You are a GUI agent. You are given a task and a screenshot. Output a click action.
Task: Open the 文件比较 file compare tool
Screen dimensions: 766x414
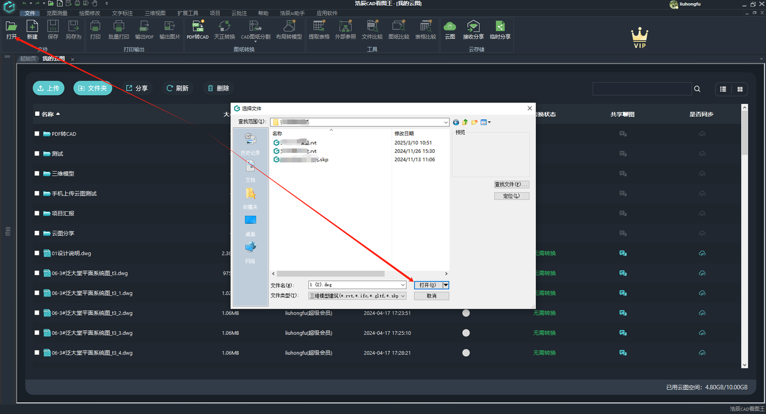tap(372, 30)
